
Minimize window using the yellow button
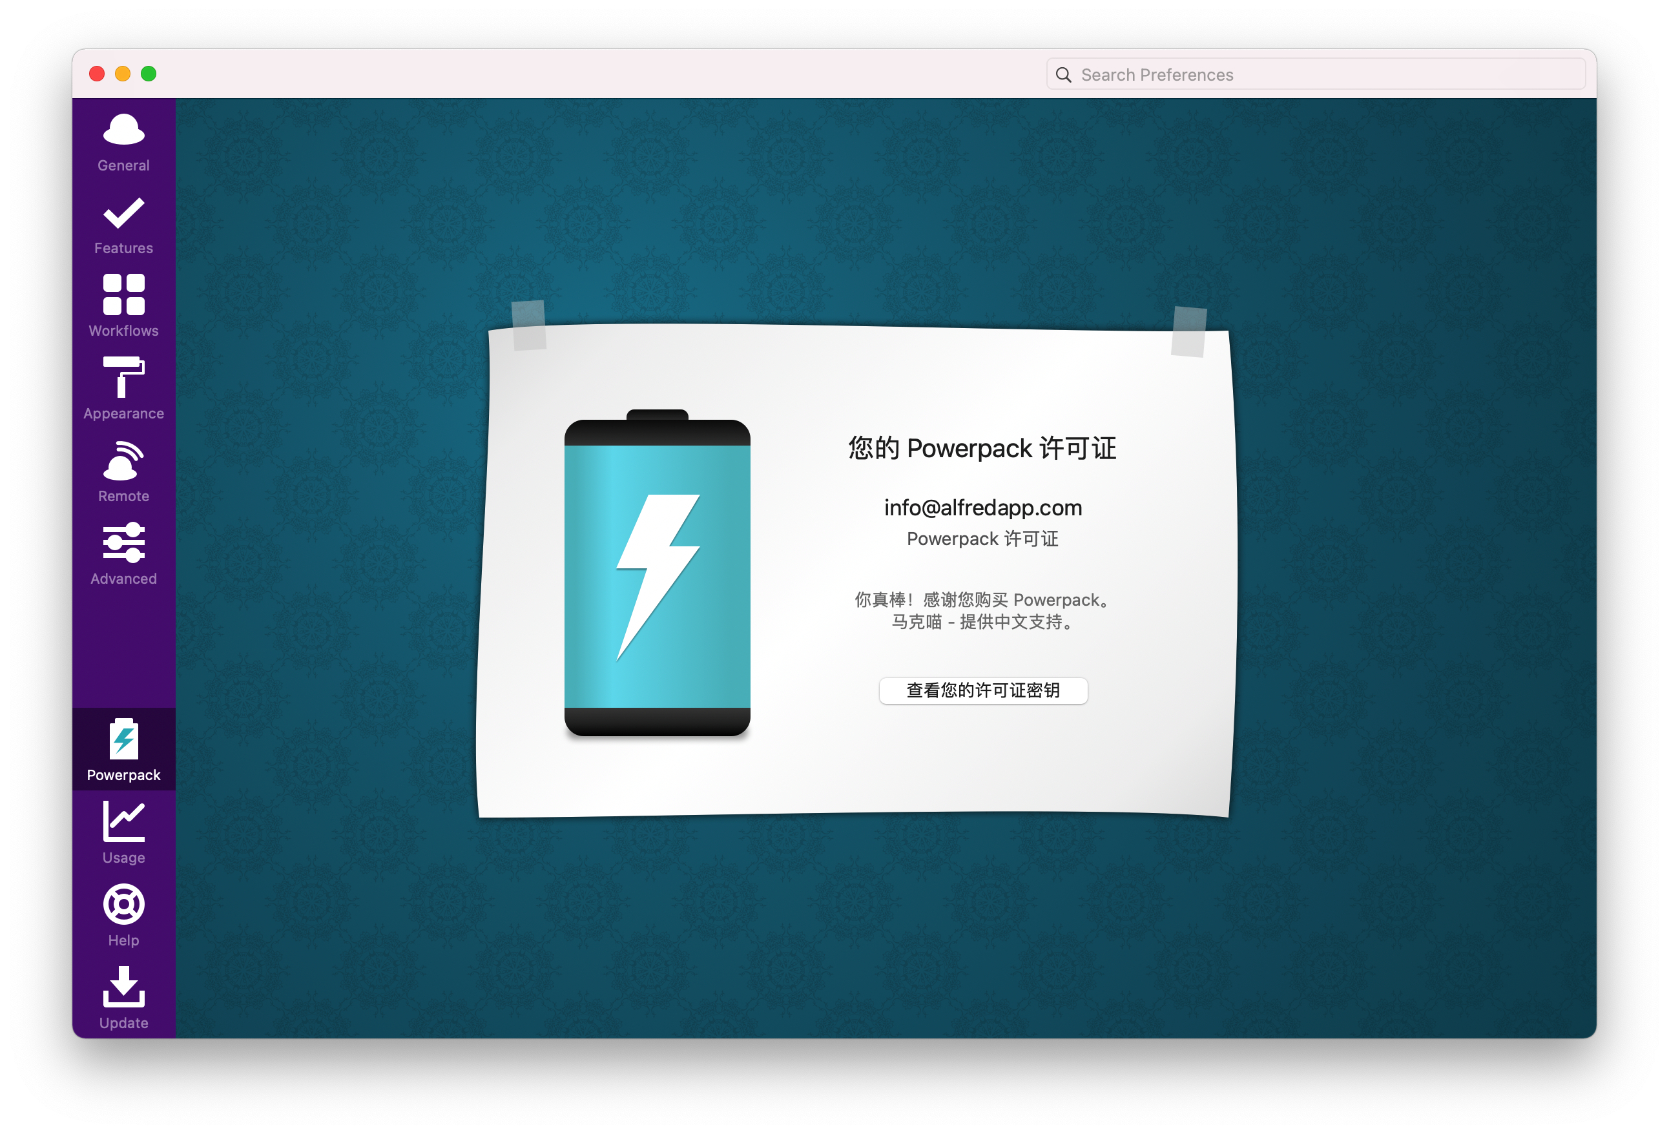tap(123, 74)
